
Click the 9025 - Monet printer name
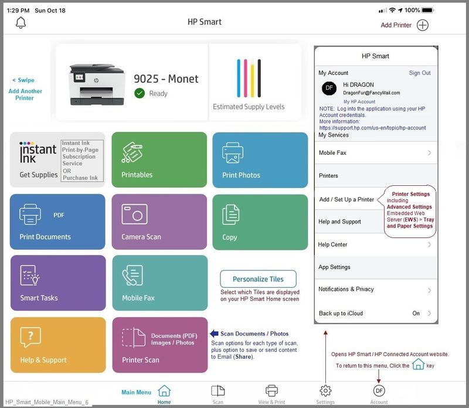[166, 79]
